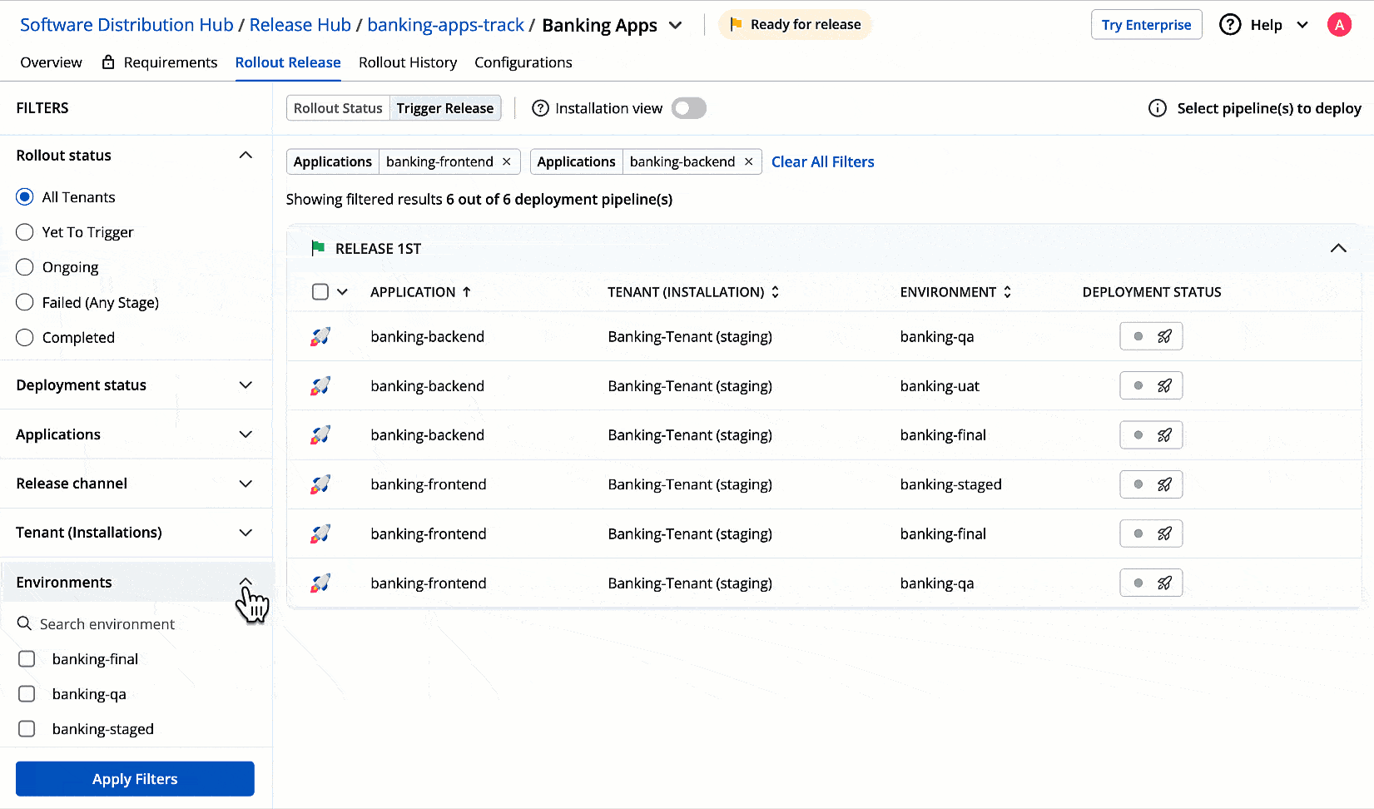This screenshot has height=809, width=1374.
Task: Remove the banking-frontend filter chip
Action: (506, 161)
